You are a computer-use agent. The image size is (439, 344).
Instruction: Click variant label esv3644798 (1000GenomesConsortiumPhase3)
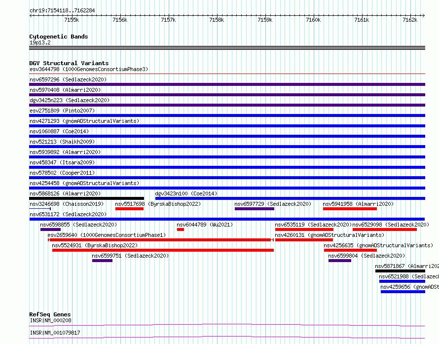pyautogui.click(x=89, y=69)
